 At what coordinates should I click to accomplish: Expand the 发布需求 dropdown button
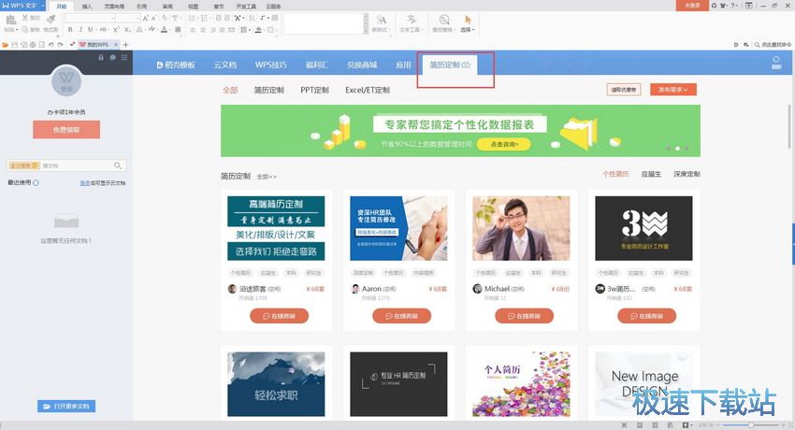coord(672,90)
